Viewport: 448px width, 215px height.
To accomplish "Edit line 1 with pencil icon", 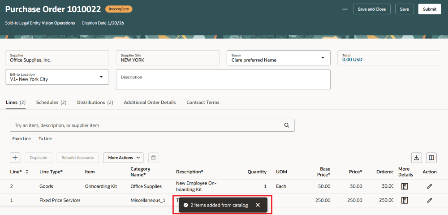I will (430, 200).
